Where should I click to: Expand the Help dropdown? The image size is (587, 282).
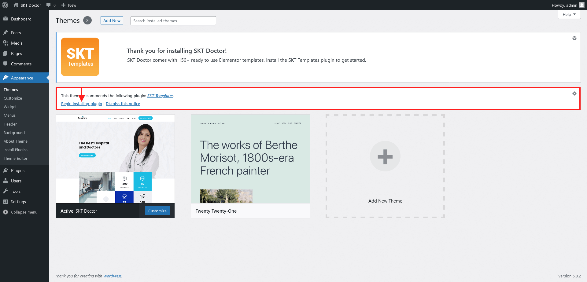tap(569, 14)
